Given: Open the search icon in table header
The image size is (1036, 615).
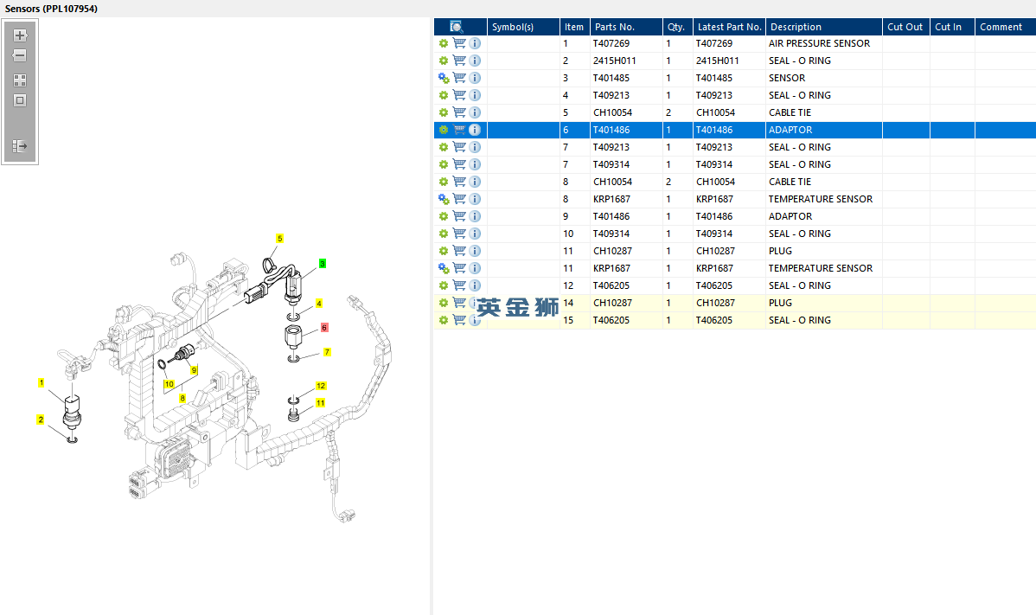Looking at the screenshot, I should tap(457, 27).
